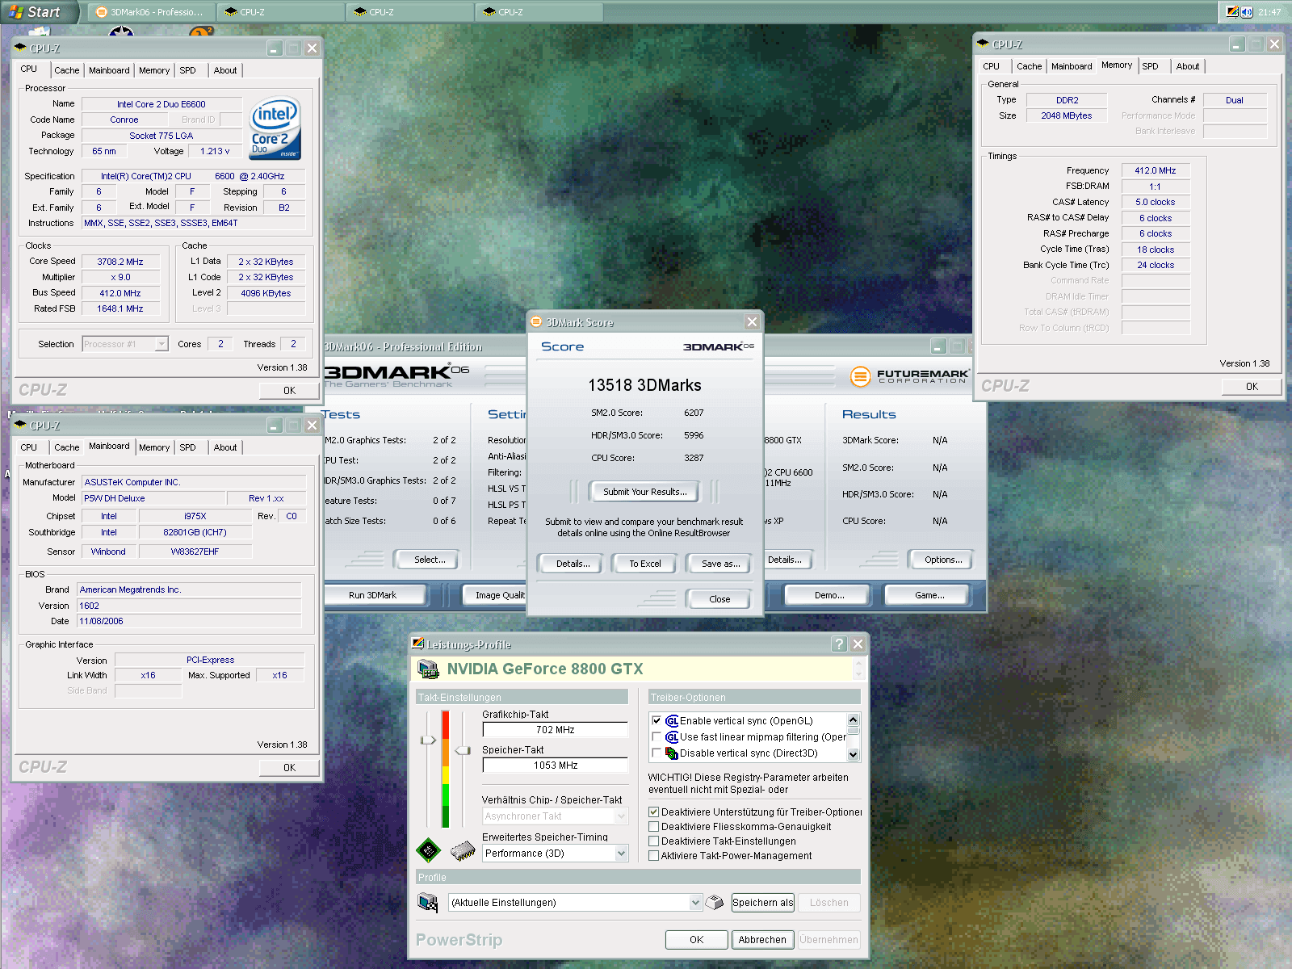
Task: Click the Demo button in 3DMark06
Action: pos(829,595)
